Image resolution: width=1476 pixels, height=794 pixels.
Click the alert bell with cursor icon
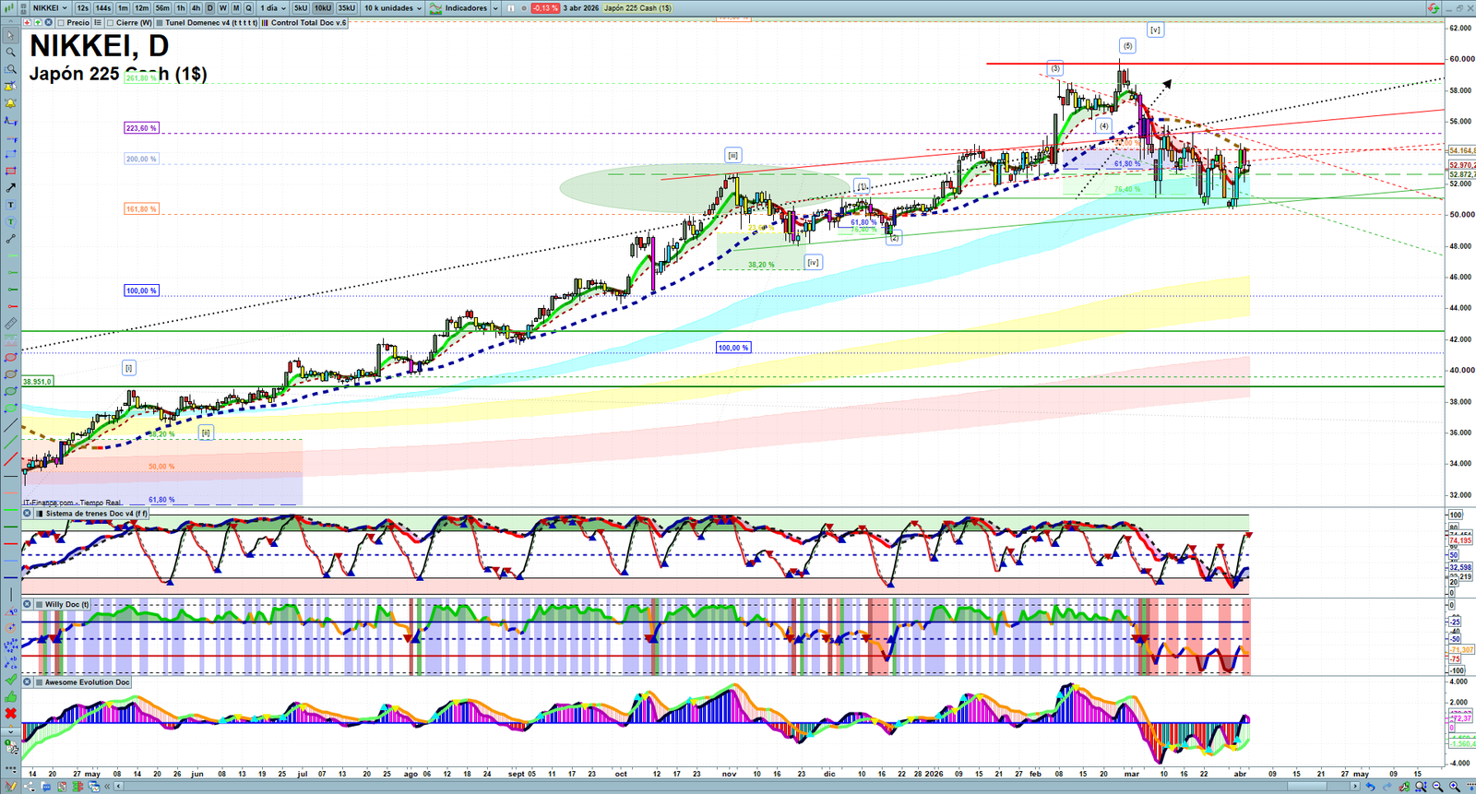click(x=10, y=87)
